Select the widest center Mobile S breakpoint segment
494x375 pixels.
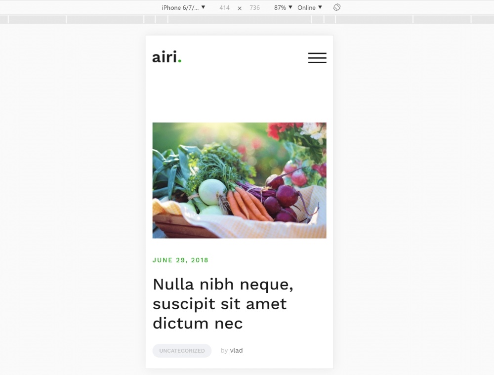[240, 20]
